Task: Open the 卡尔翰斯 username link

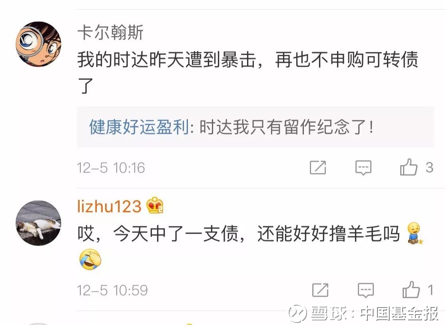Action: 110,32
